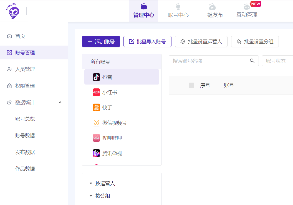293x205 pixels.
Task: Open 数据统计 in the sidebar
Action: click(x=34, y=102)
